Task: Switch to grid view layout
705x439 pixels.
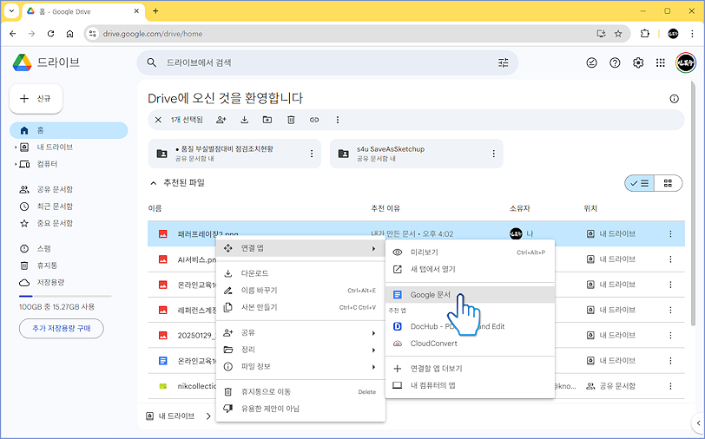Action: [x=669, y=183]
